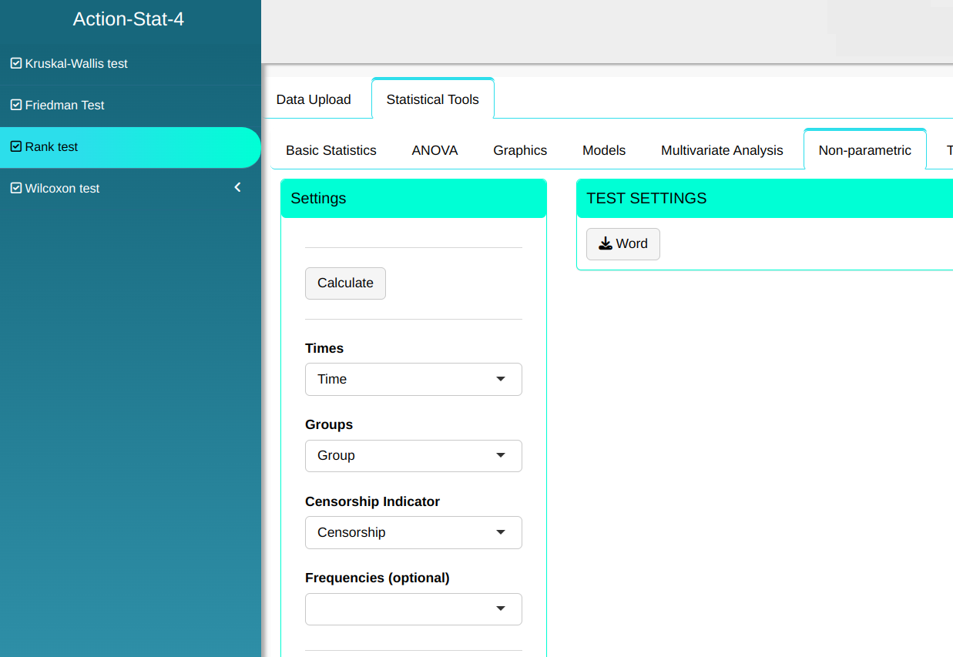Open the Frequencies (optional) dropdown
This screenshot has width=953, height=657.
413,608
